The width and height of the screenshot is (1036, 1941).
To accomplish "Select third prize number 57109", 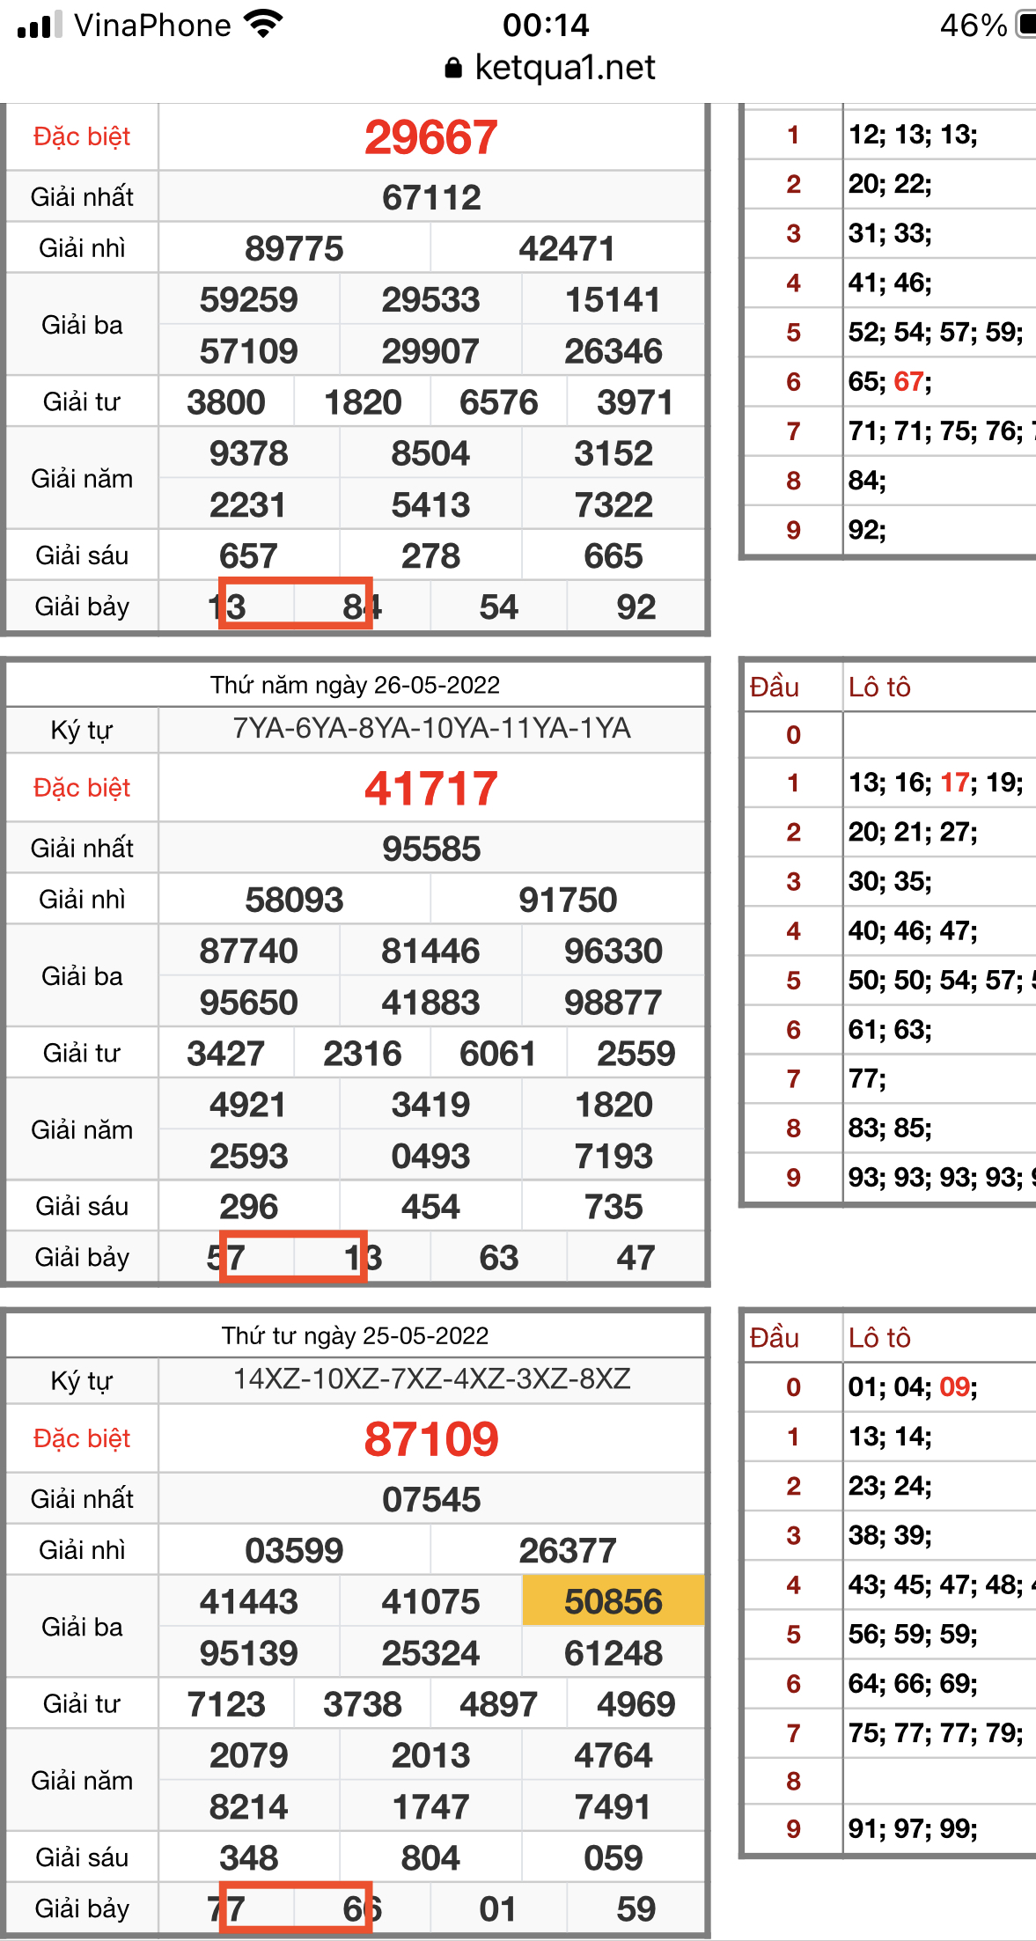I will coord(248,351).
